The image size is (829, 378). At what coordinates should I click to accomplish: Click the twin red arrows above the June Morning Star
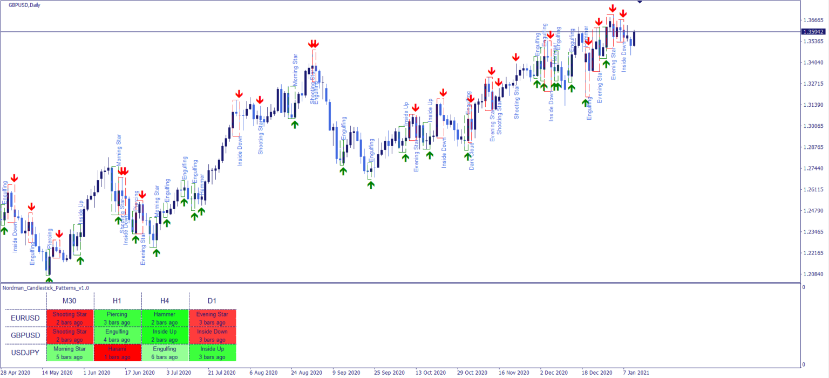click(124, 170)
